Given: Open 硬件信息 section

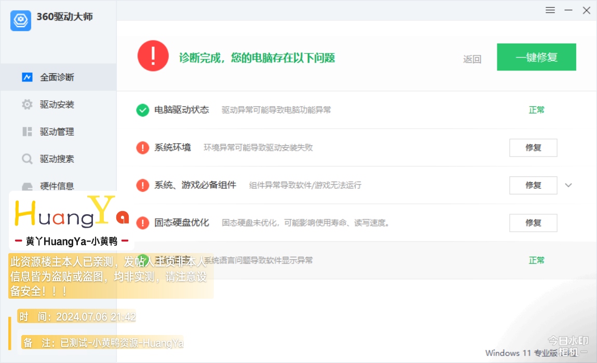Looking at the screenshot, I should pyautogui.click(x=58, y=186).
